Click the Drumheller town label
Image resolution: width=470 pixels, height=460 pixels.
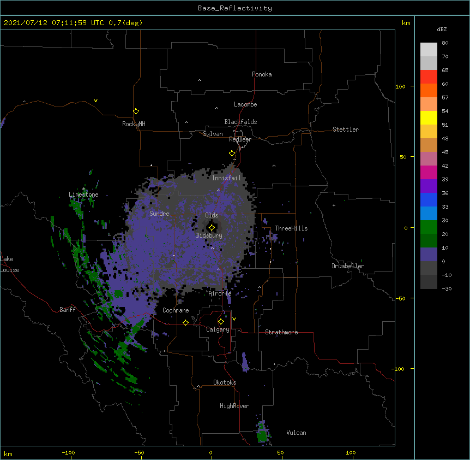[348, 266]
